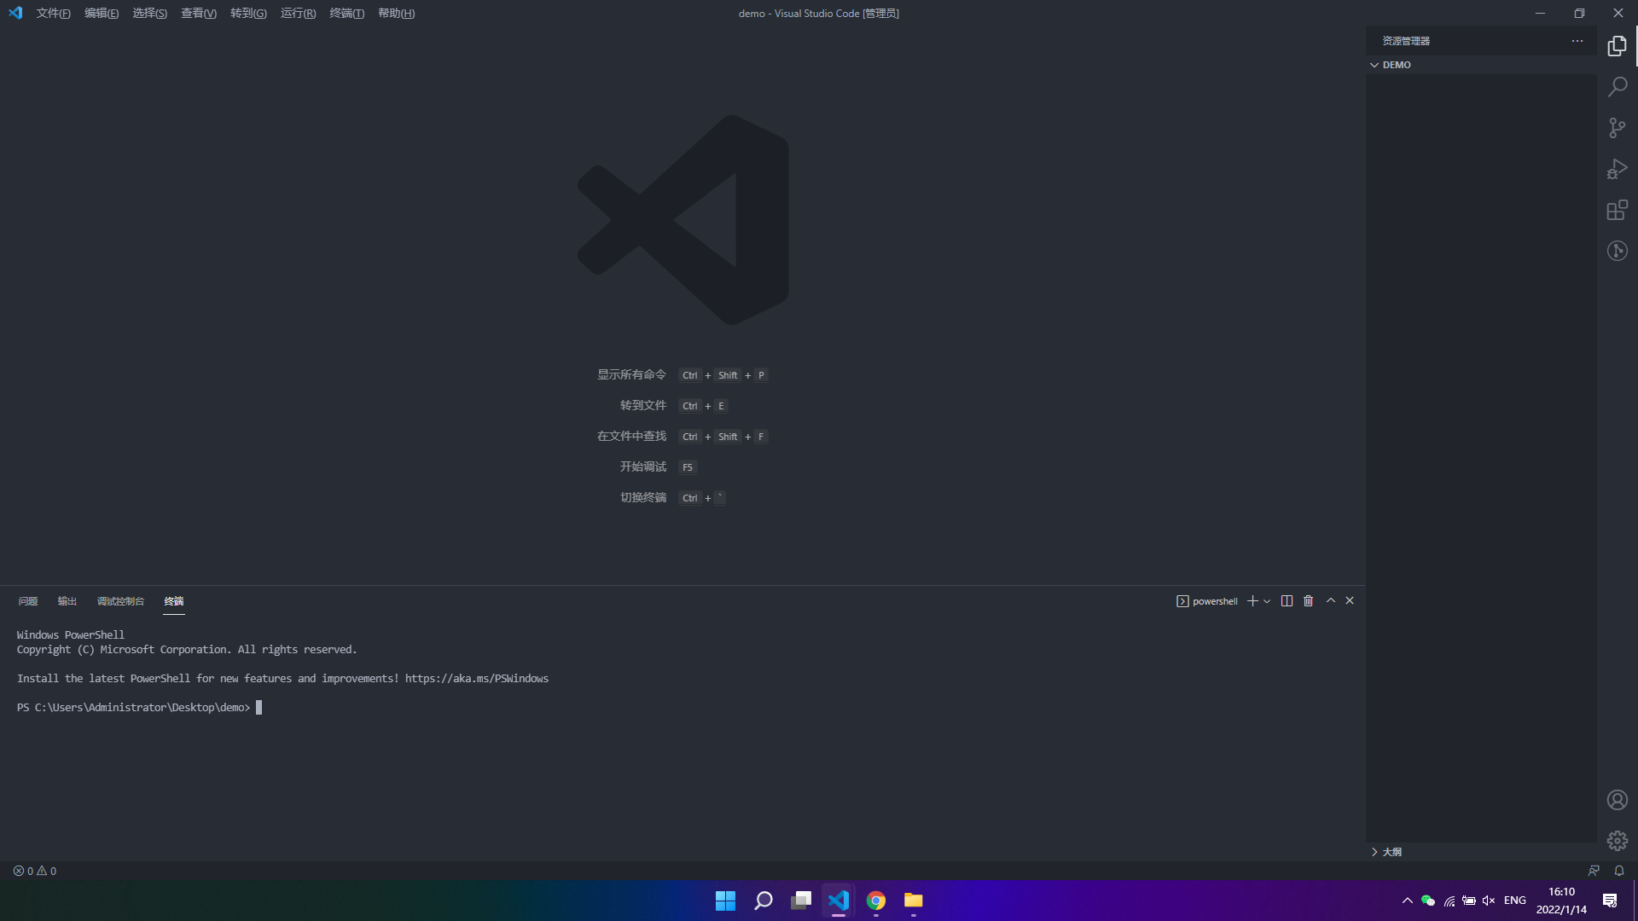Open File Explorer from the taskbar
Viewport: 1638px width, 921px height.
point(914,901)
